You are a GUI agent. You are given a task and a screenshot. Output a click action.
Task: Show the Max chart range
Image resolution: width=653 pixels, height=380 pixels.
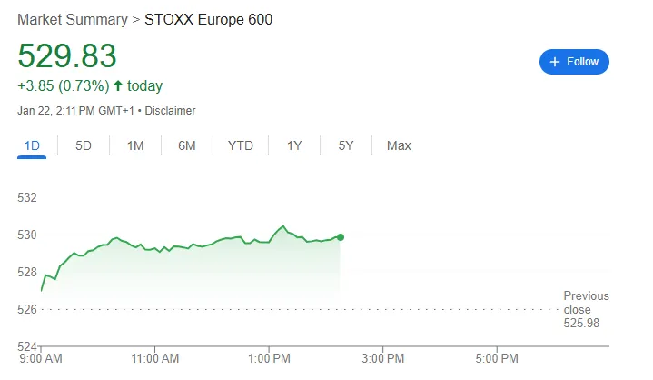pos(399,145)
